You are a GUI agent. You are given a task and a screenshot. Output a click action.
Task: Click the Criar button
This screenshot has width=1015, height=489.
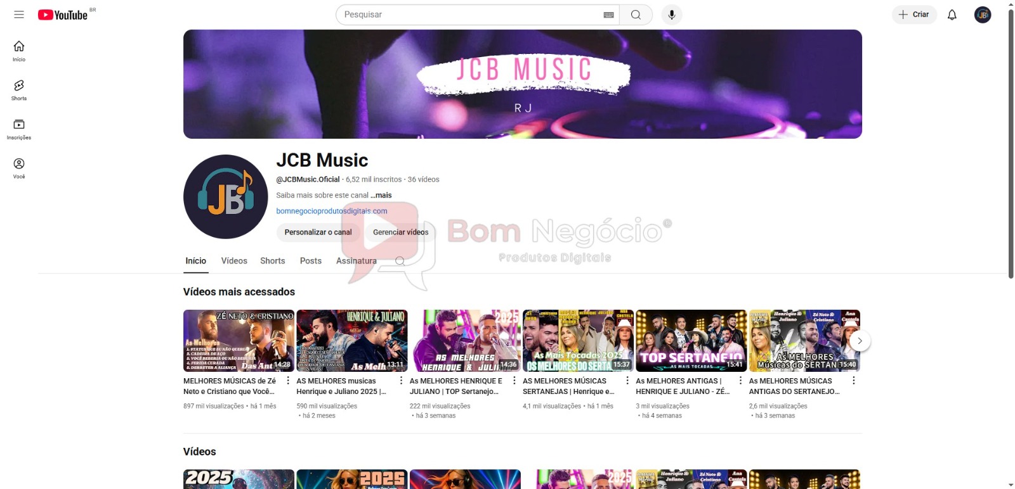[x=914, y=15]
